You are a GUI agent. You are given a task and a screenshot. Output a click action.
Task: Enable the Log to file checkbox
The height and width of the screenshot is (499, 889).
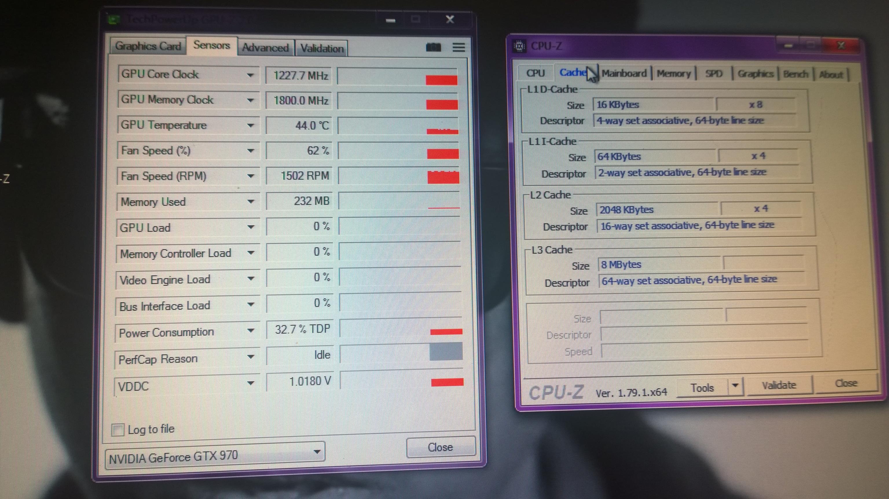point(118,430)
